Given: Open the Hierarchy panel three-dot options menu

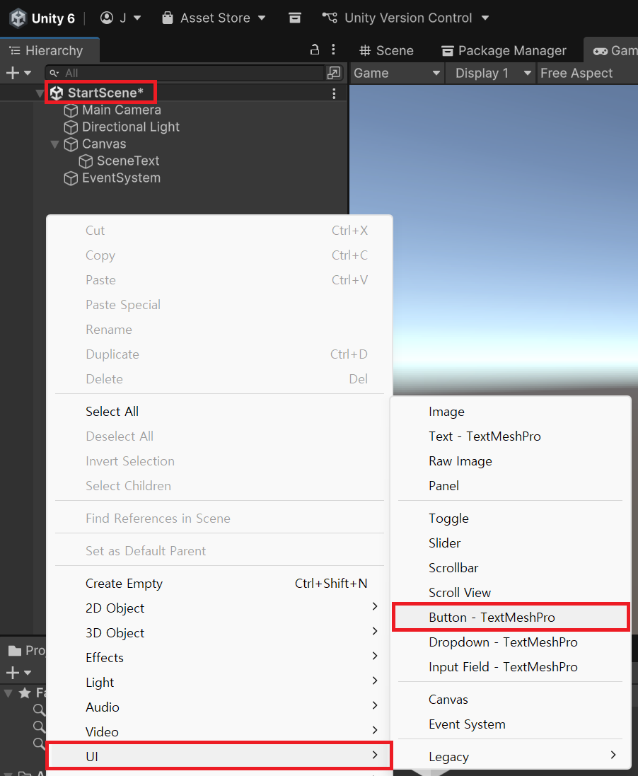Looking at the screenshot, I should point(334,49).
